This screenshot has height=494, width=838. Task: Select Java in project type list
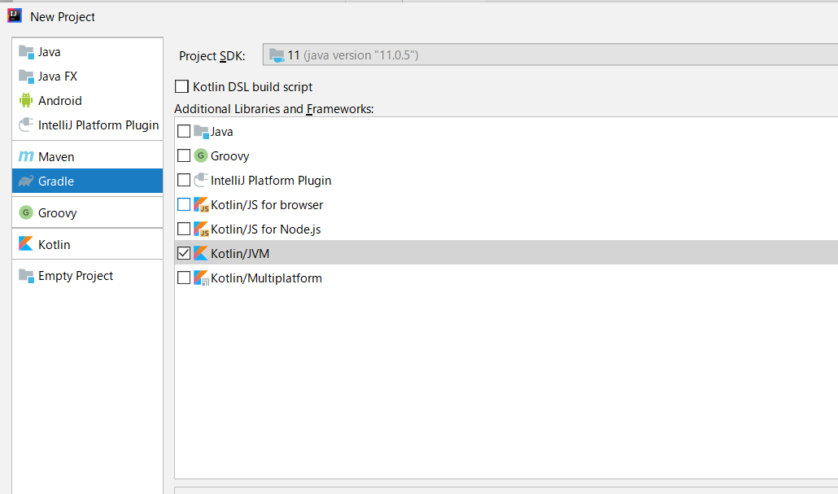[x=49, y=52]
